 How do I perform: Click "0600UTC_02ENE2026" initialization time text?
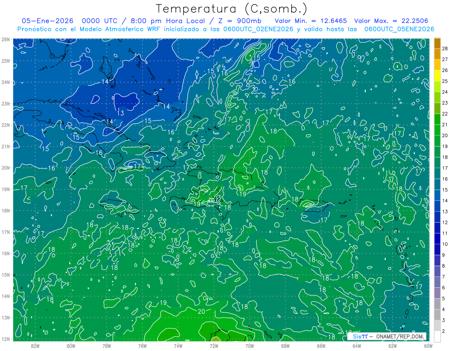(x=258, y=29)
